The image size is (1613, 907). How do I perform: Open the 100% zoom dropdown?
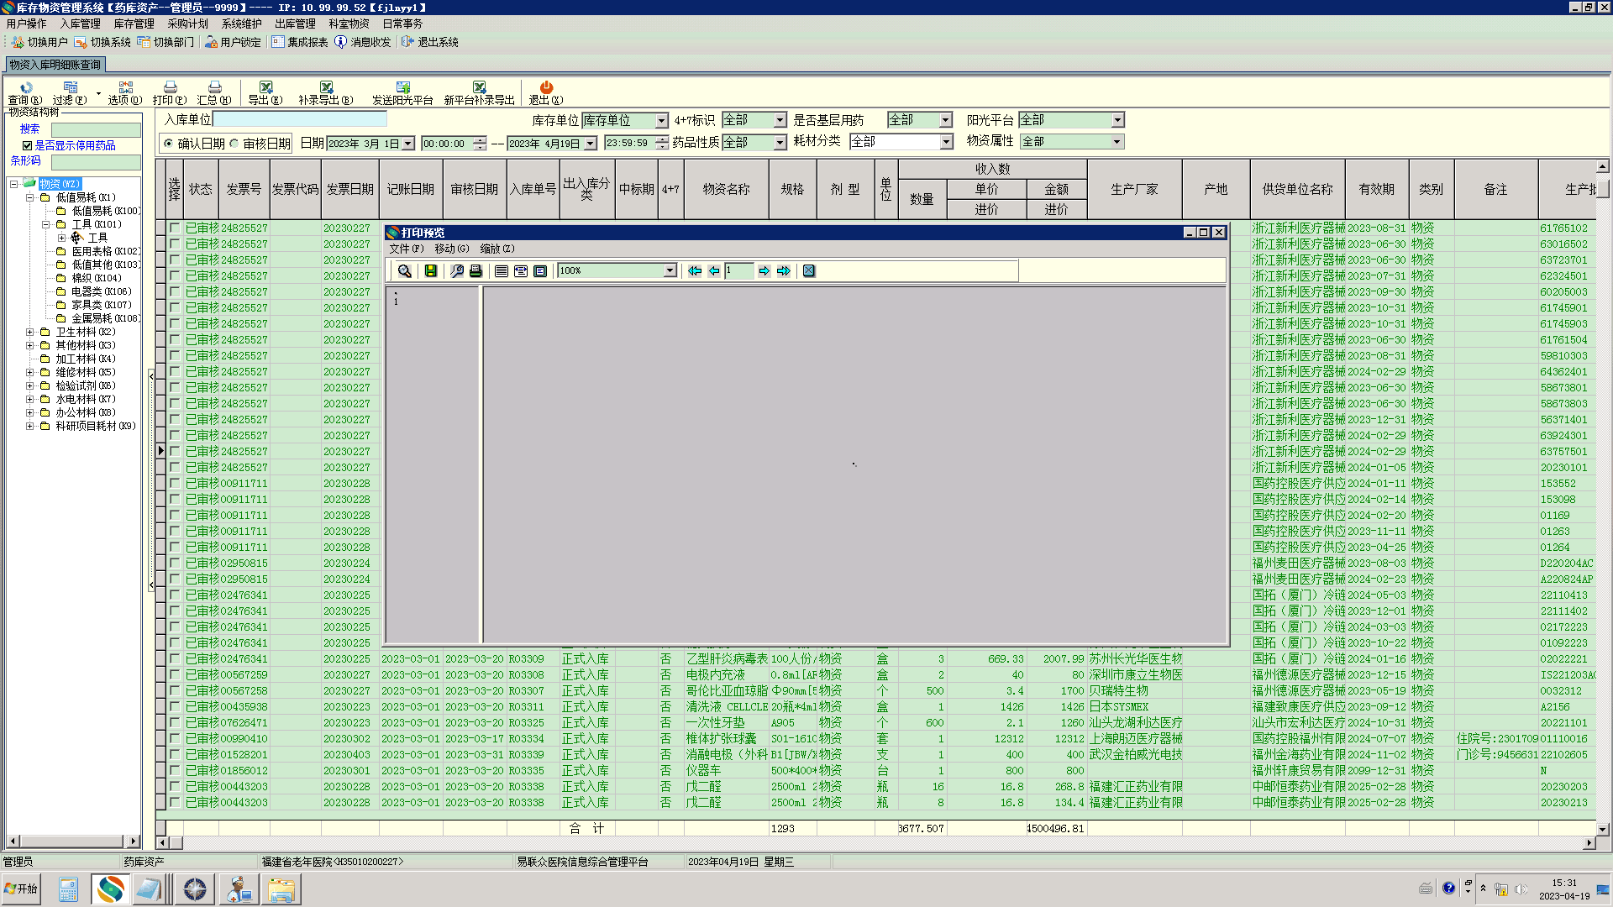tap(670, 271)
